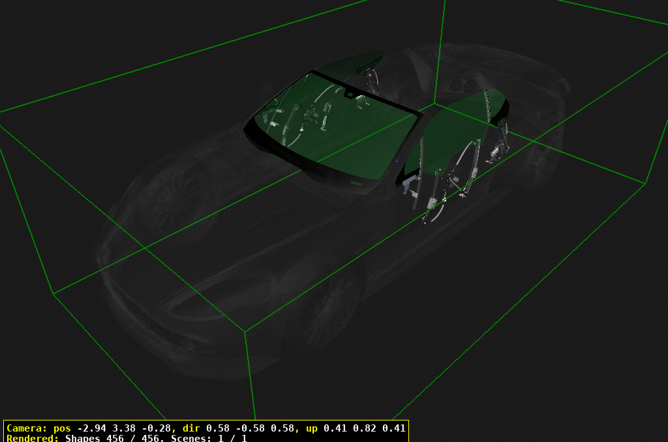Click the camera "dir" vector values
668x442 pixels.
(248, 428)
